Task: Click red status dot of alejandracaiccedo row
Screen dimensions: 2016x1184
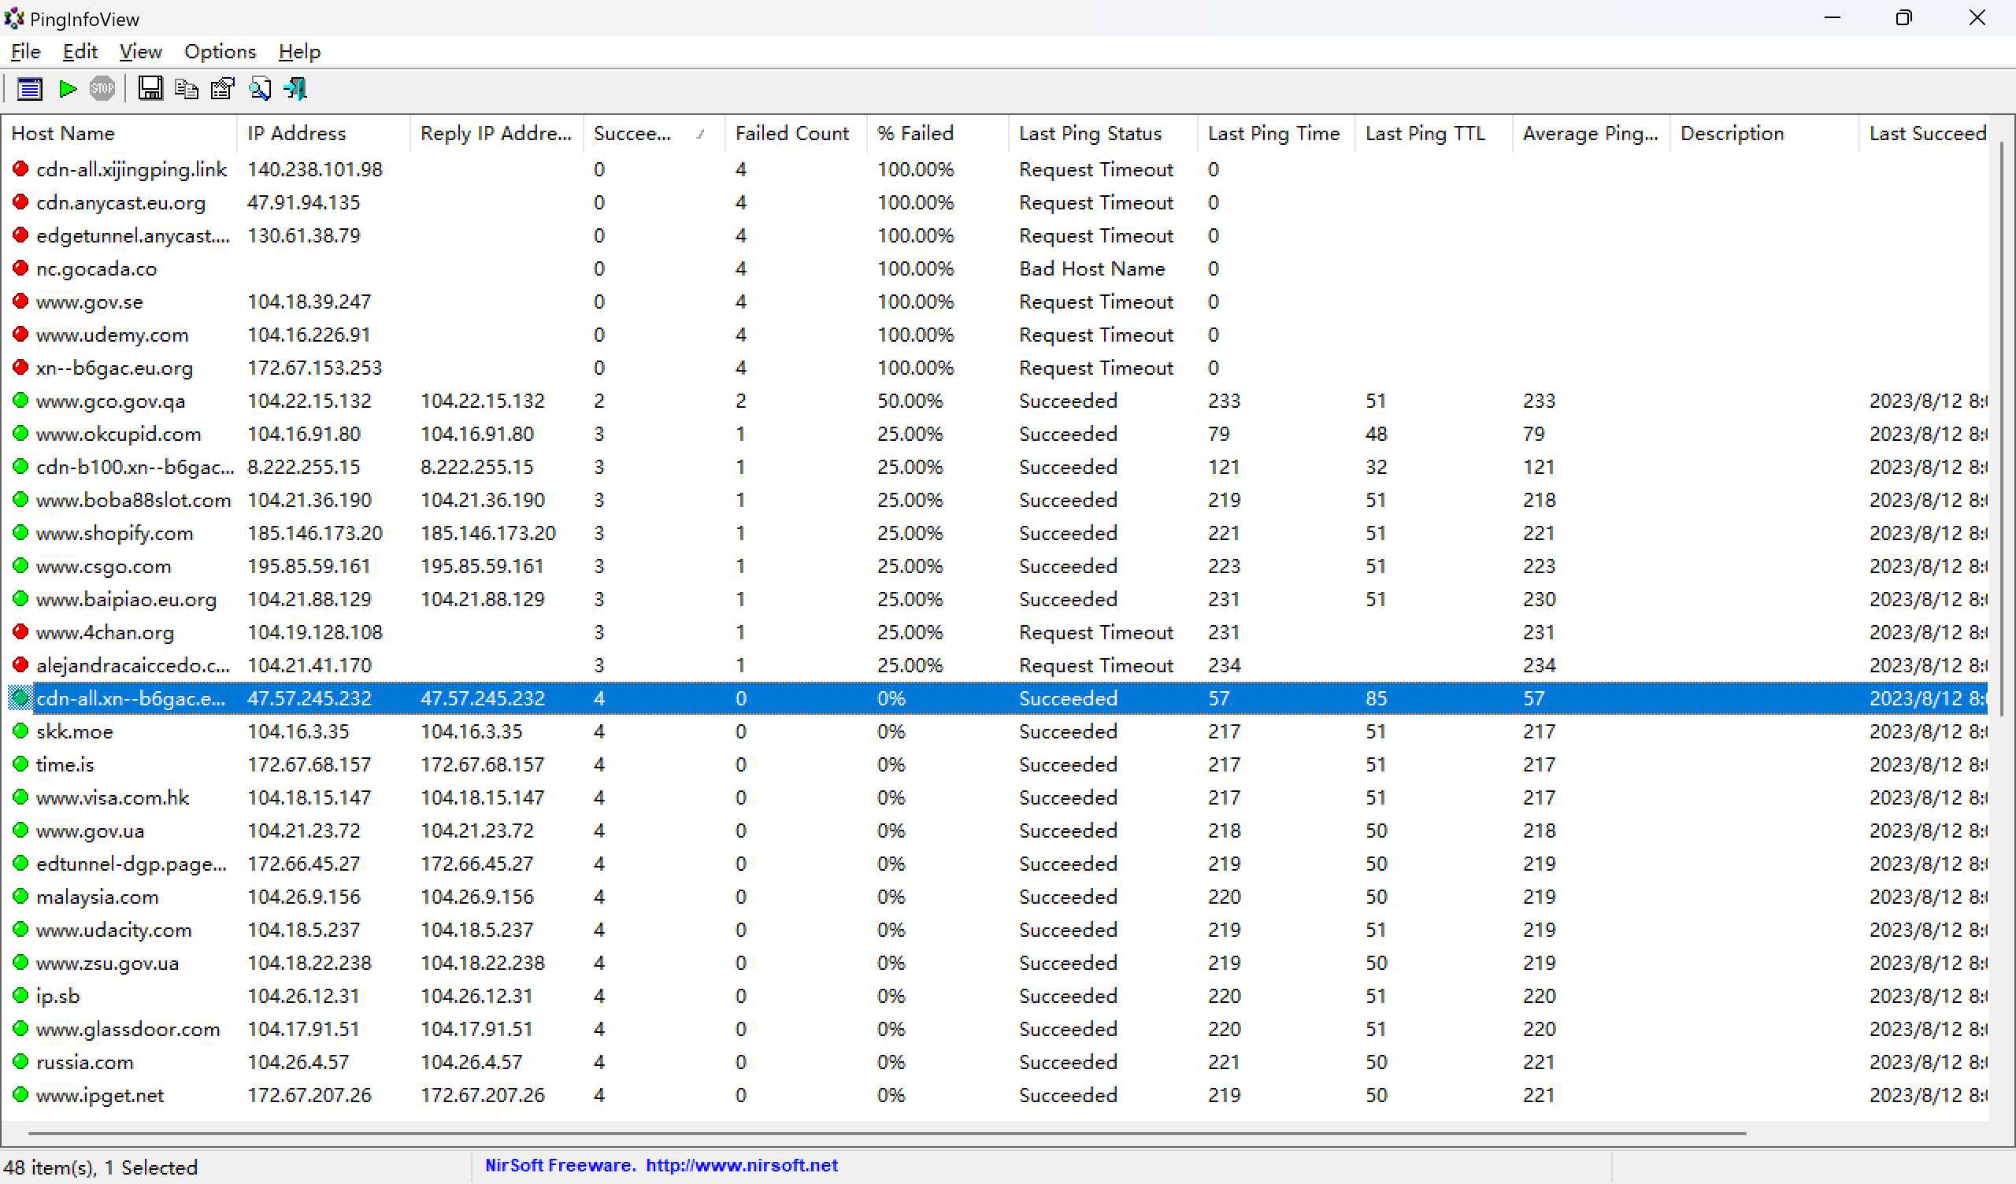Action: [20, 664]
